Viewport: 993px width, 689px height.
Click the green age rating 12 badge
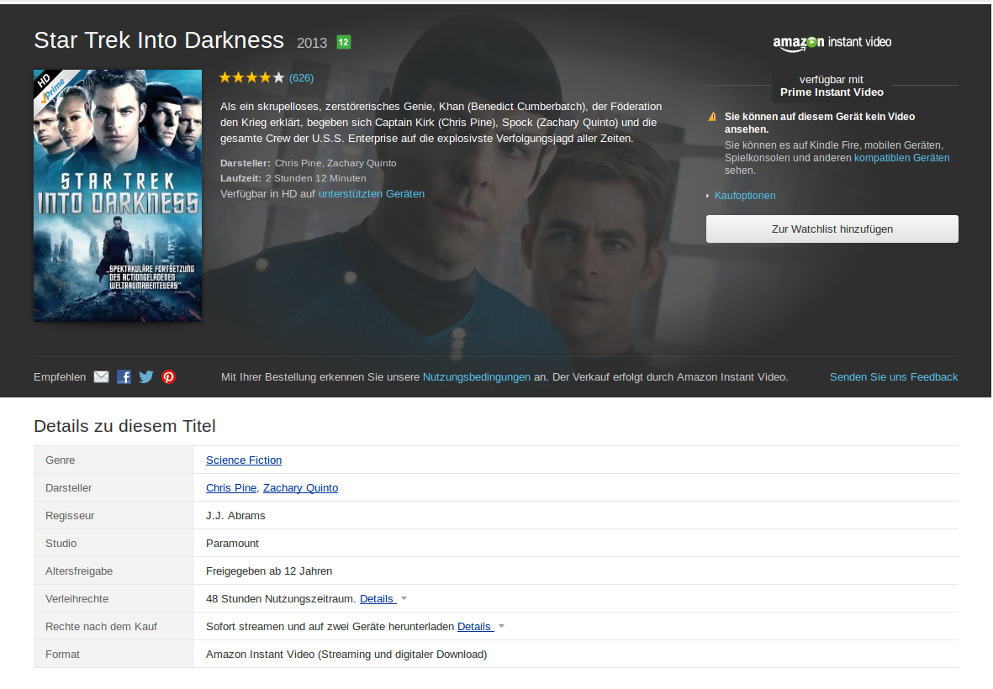(x=343, y=42)
